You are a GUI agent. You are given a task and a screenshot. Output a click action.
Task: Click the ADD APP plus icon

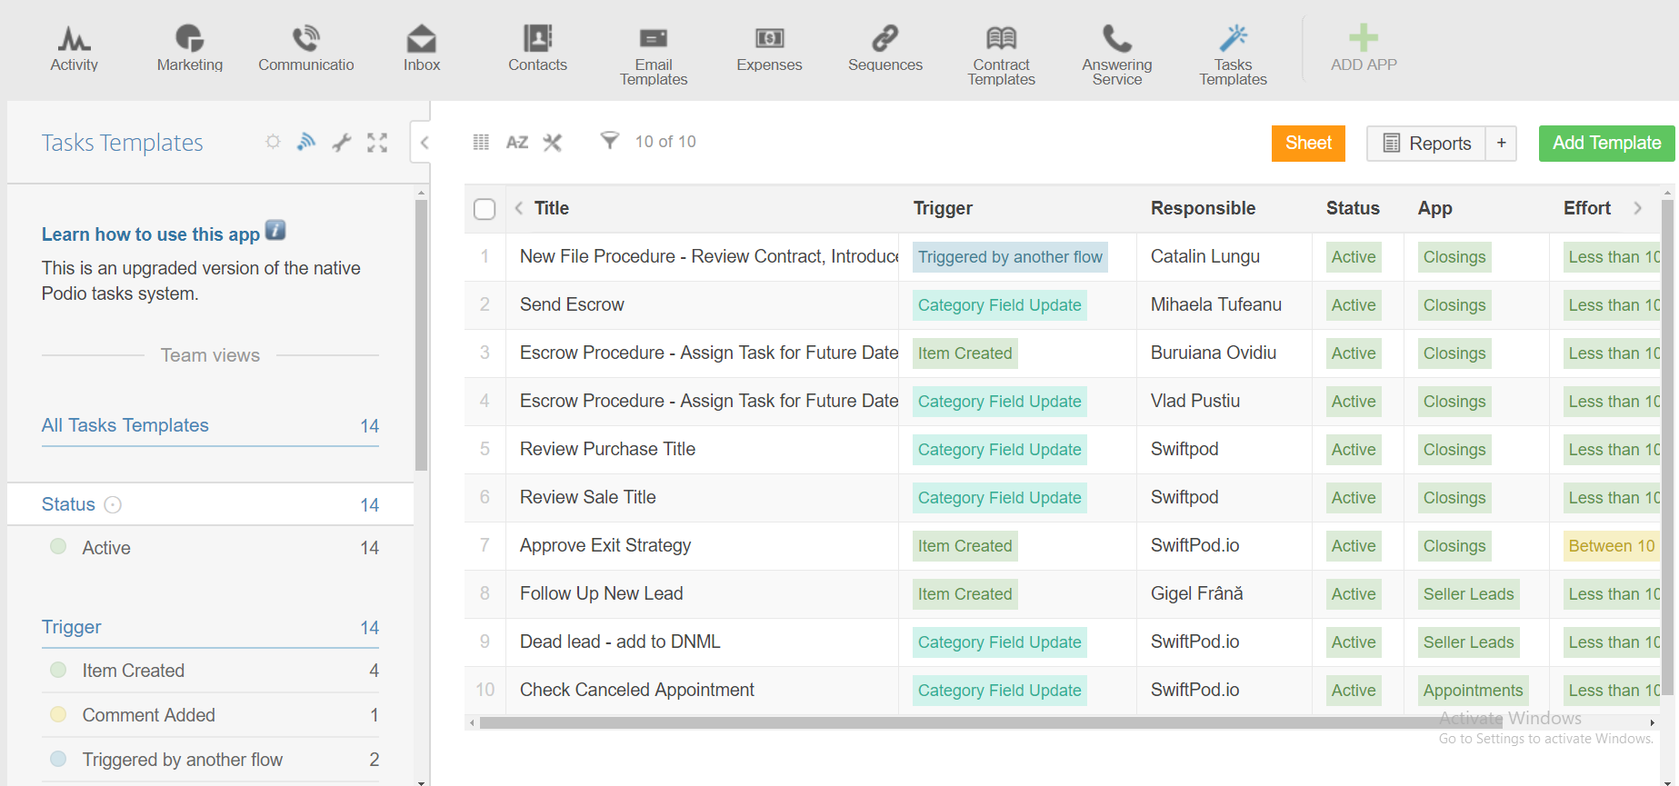[1364, 38]
